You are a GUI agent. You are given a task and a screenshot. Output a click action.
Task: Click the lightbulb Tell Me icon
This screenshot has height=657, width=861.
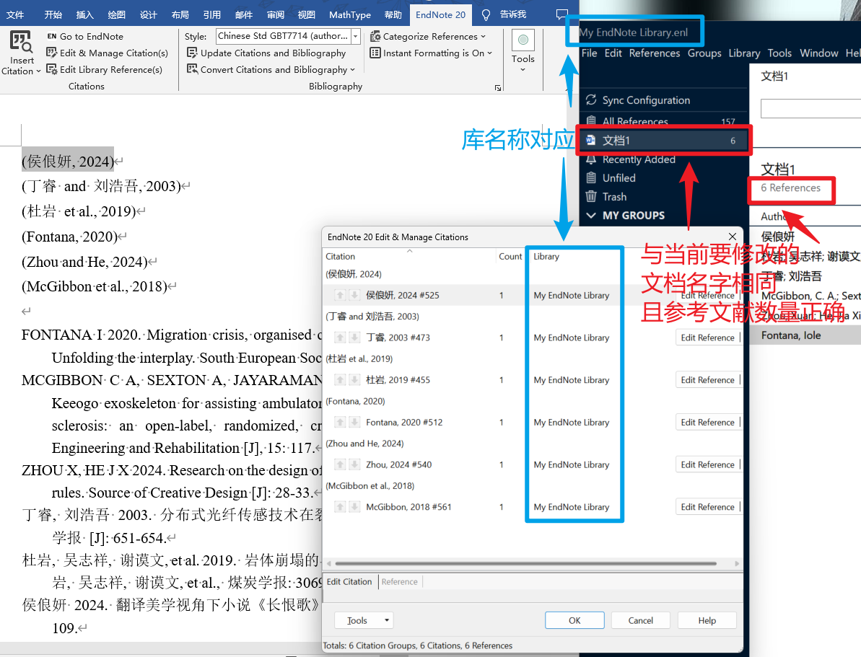(x=486, y=15)
